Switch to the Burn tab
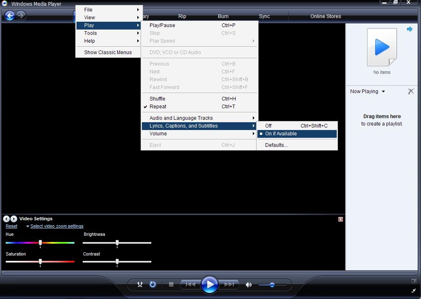 pyautogui.click(x=223, y=16)
